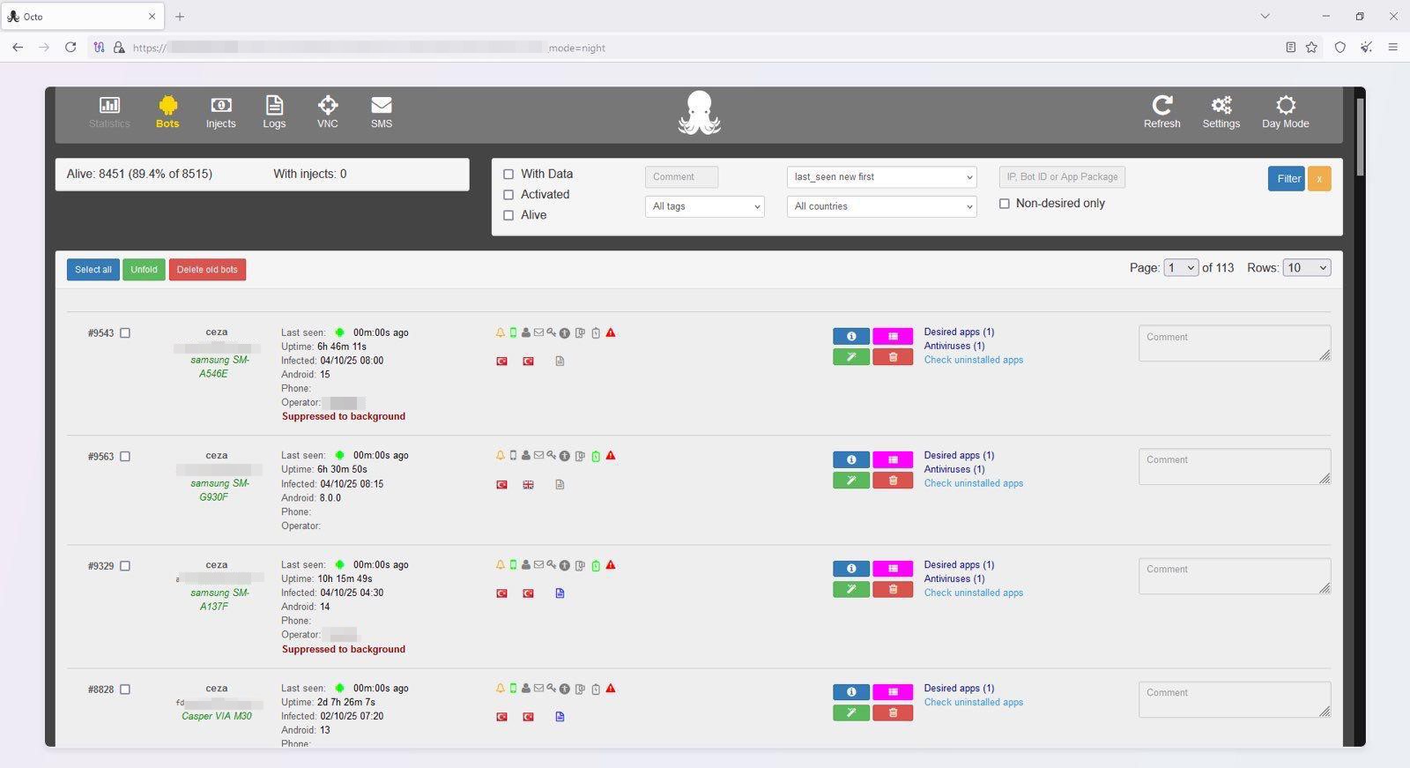
Task: Go to the Logs menu item
Action: [274, 112]
